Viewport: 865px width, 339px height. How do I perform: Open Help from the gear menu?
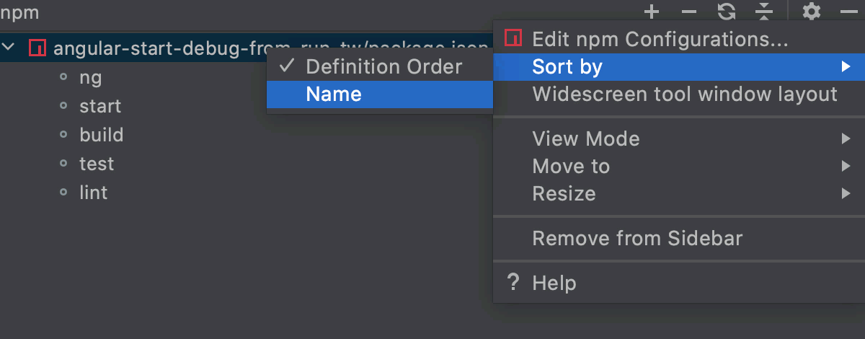click(x=678, y=283)
